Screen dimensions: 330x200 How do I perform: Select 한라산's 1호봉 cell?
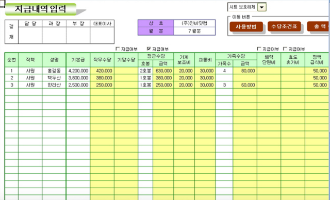click(x=145, y=85)
